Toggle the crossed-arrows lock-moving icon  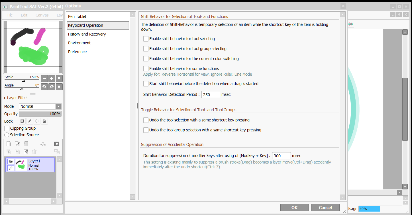tap(37, 121)
